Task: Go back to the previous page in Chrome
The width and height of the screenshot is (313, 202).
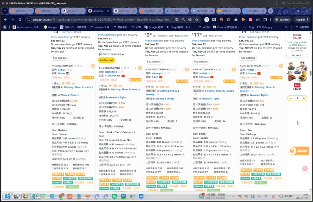Action: point(6,20)
